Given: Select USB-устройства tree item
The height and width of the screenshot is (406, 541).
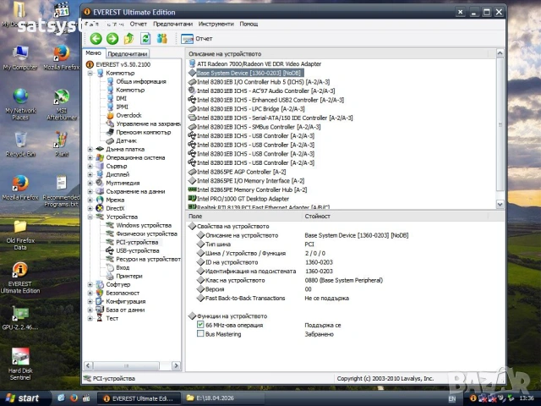Looking at the screenshot, I should (x=138, y=251).
